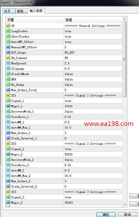Viewport: 139px width, 217px height.
Task: Click the parameter list scrollbar thumb
Action: [124, 59]
